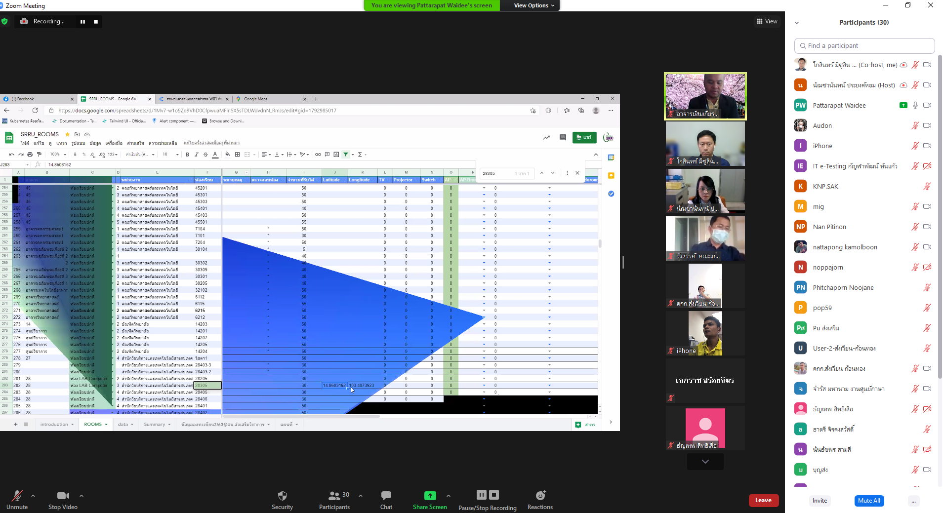Pause the recording in top bar
Viewport: 943px width, 513px height.
(82, 22)
